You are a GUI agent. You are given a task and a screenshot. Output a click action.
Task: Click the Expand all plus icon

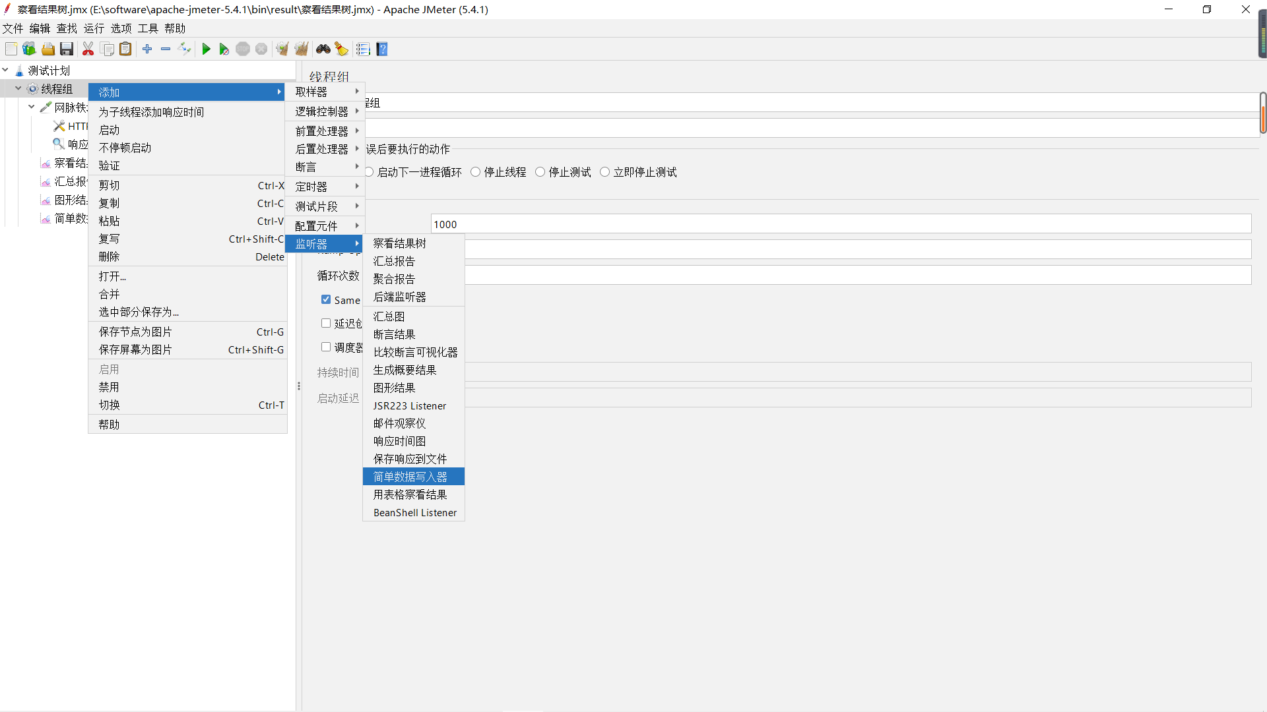[147, 49]
